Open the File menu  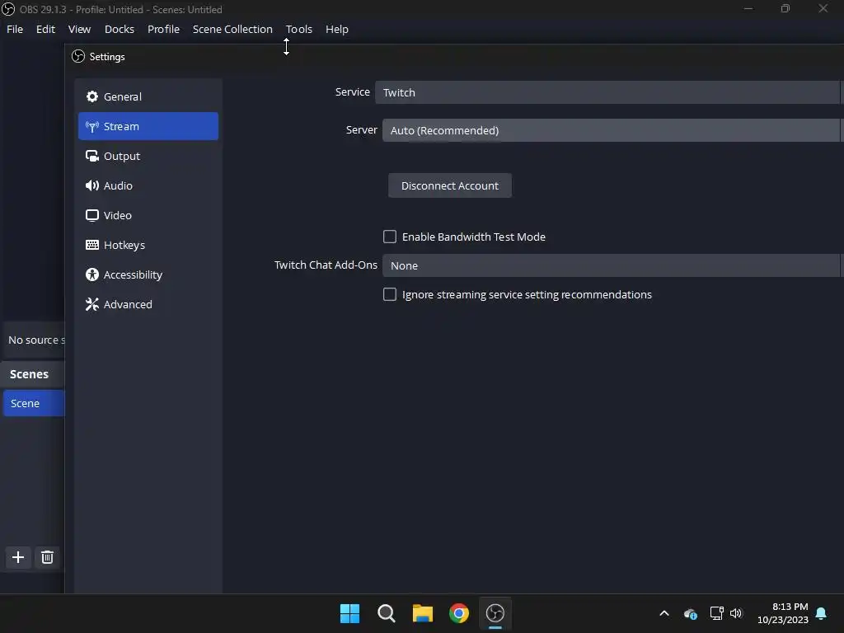pyautogui.click(x=15, y=29)
